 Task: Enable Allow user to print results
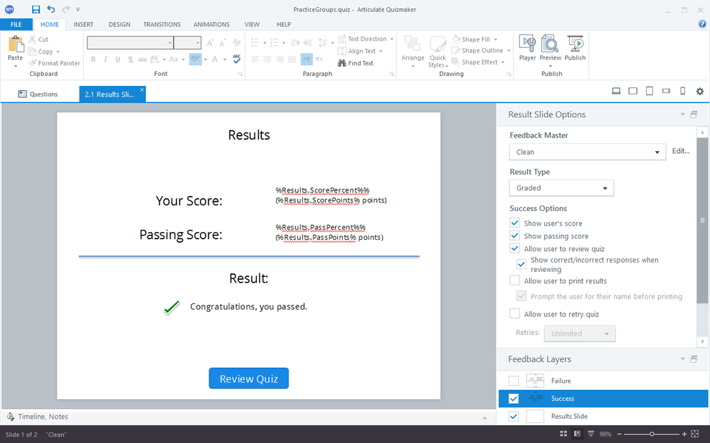tap(515, 281)
